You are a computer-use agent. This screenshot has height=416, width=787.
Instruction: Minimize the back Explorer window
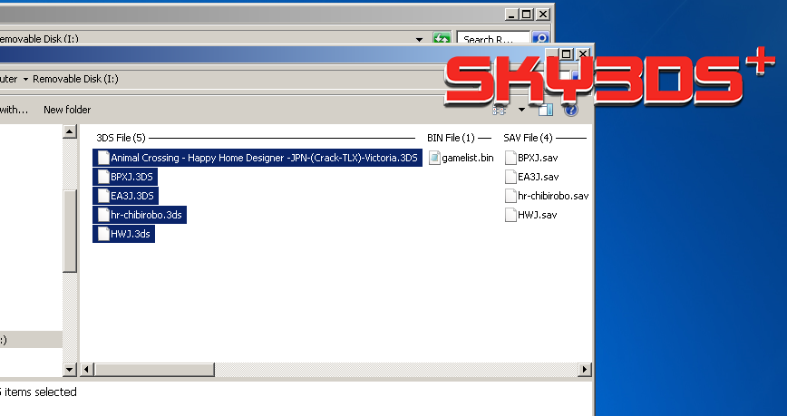pos(511,15)
